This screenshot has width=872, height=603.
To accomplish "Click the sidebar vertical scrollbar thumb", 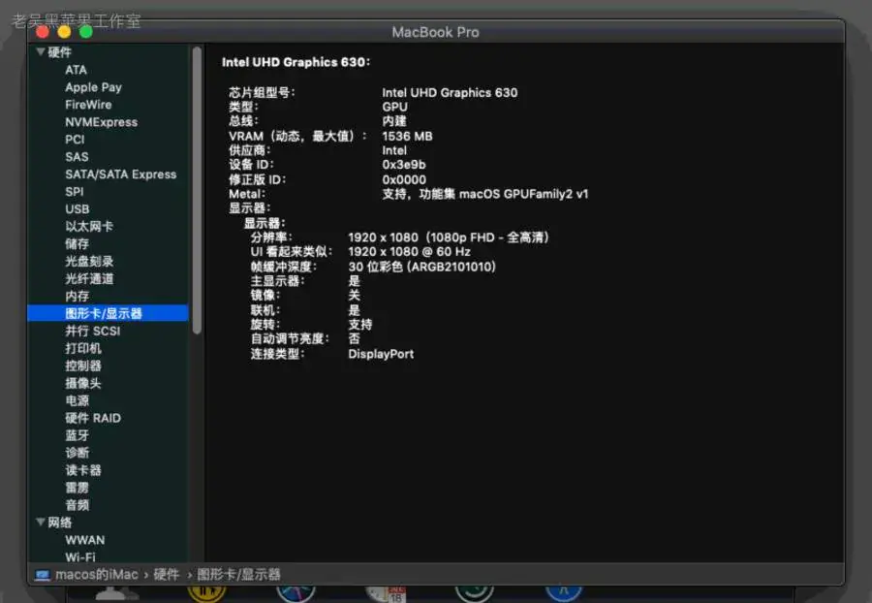I will (x=197, y=190).
